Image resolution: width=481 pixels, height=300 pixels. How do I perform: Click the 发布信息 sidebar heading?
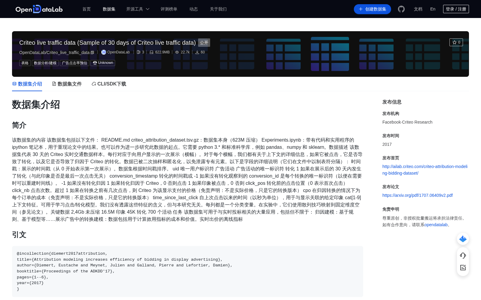392,102
